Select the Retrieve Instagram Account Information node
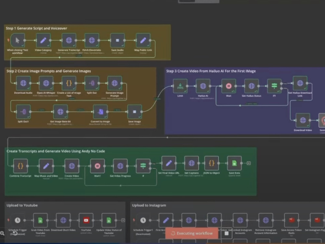This screenshot has height=244, width=325. [x=266, y=220]
